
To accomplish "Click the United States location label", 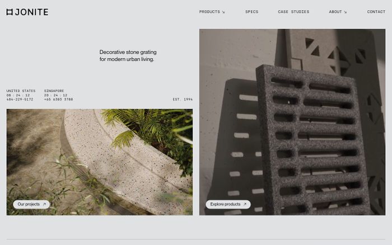I will (x=21, y=91).
